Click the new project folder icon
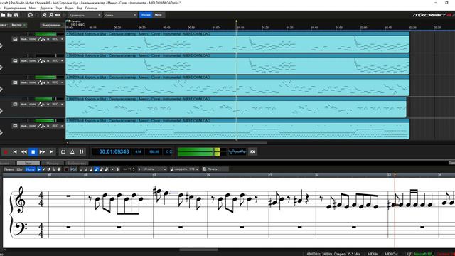455x256 pixels. click(3, 15)
